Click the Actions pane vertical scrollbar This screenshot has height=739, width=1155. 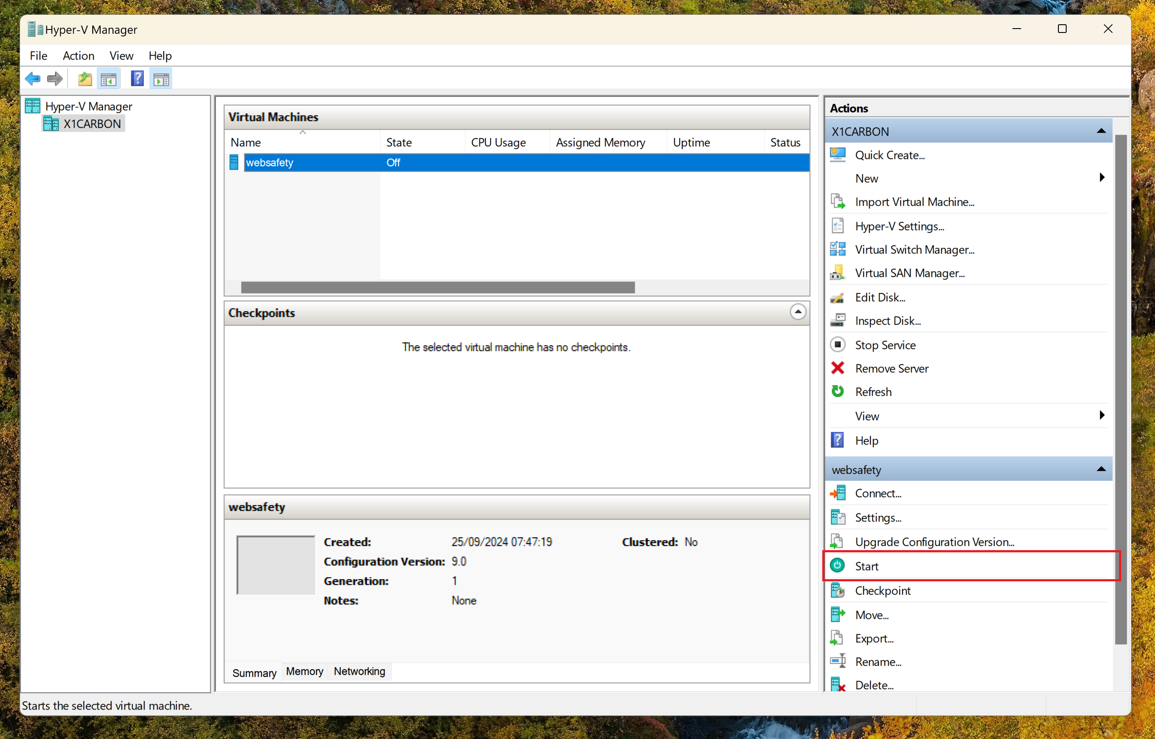[x=1120, y=389]
